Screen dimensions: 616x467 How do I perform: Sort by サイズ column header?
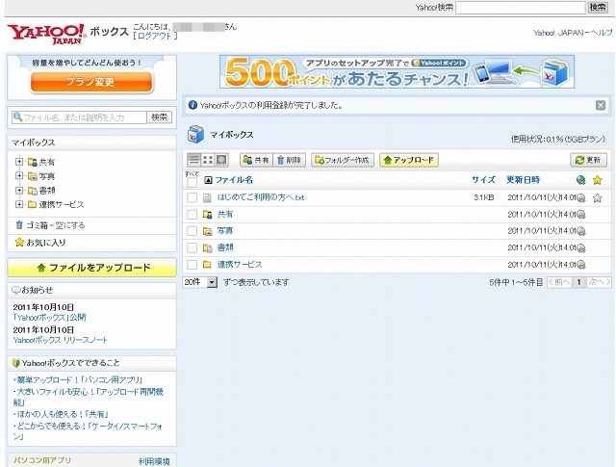[x=483, y=180]
